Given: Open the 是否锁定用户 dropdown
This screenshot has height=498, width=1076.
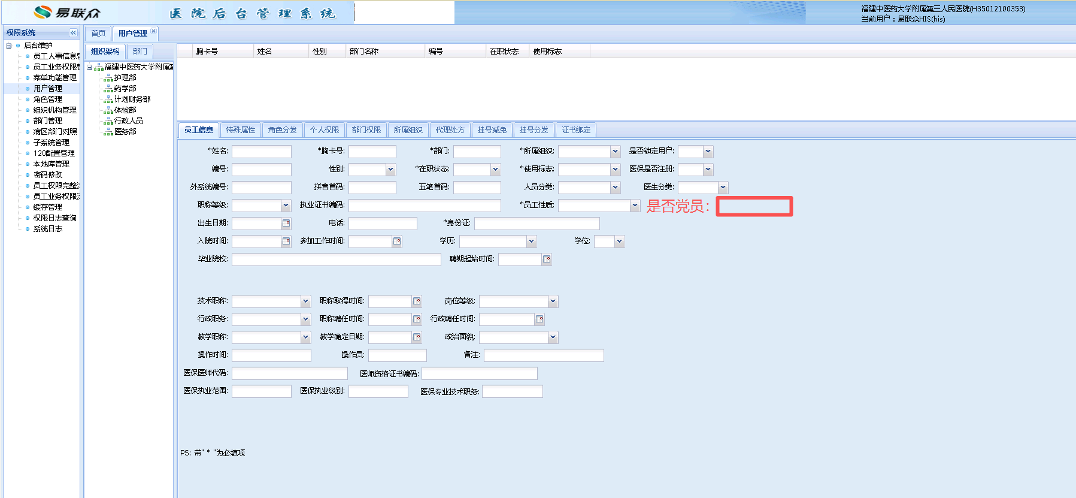Looking at the screenshot, I should click(708, 152).
